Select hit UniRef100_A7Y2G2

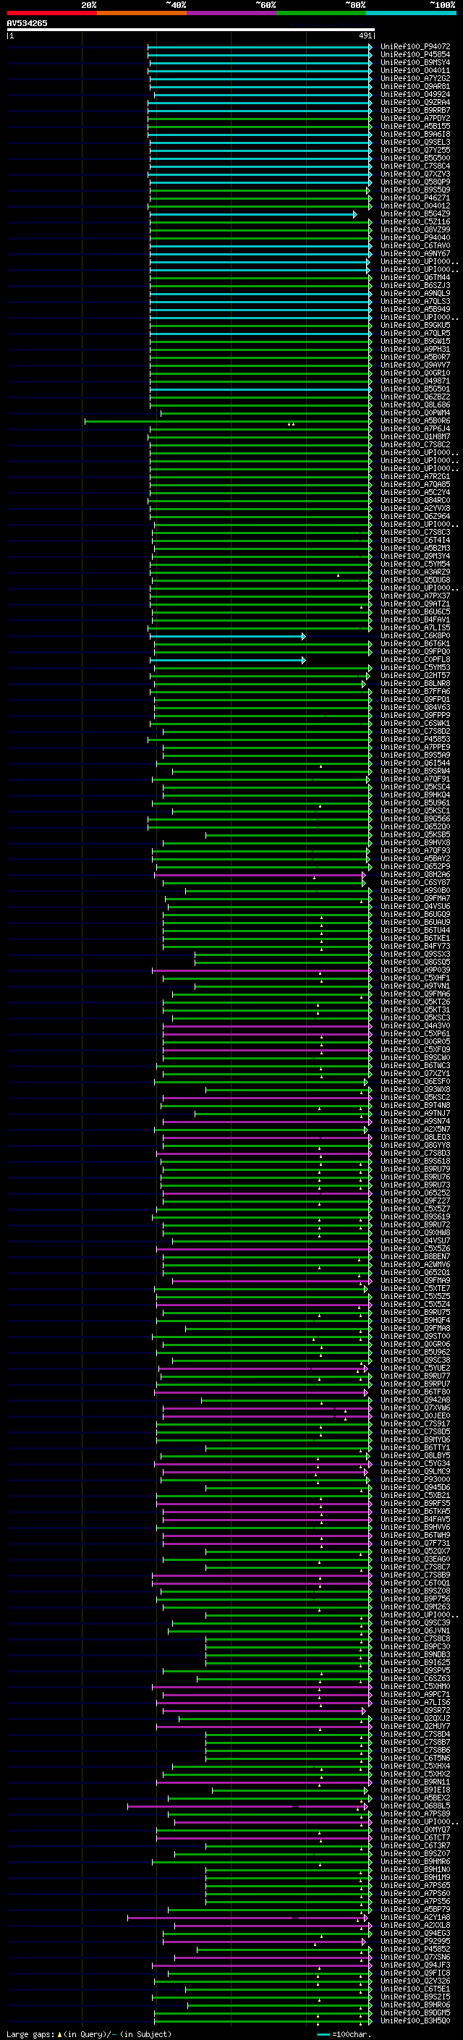(415, 78)
